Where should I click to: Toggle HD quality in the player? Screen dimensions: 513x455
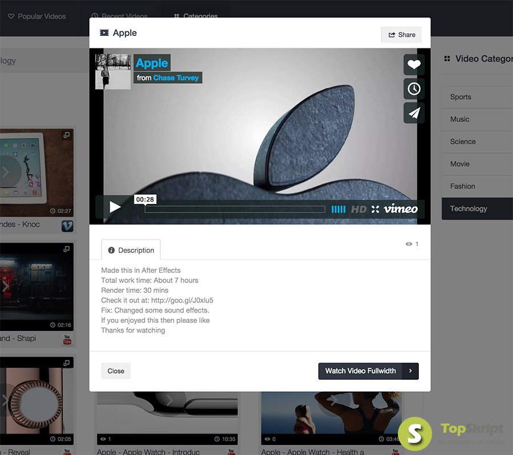tap(359, 209)
